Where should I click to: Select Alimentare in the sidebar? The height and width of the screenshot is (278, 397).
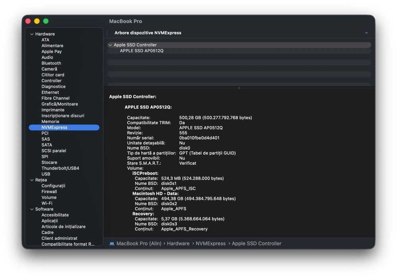click(x=52, y=46)
